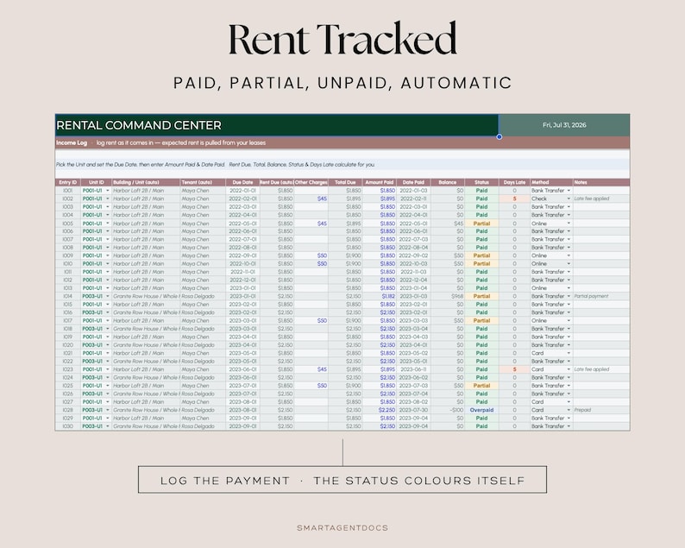Select 'Late fee applied' note in entry 1002

coord(601,198)
